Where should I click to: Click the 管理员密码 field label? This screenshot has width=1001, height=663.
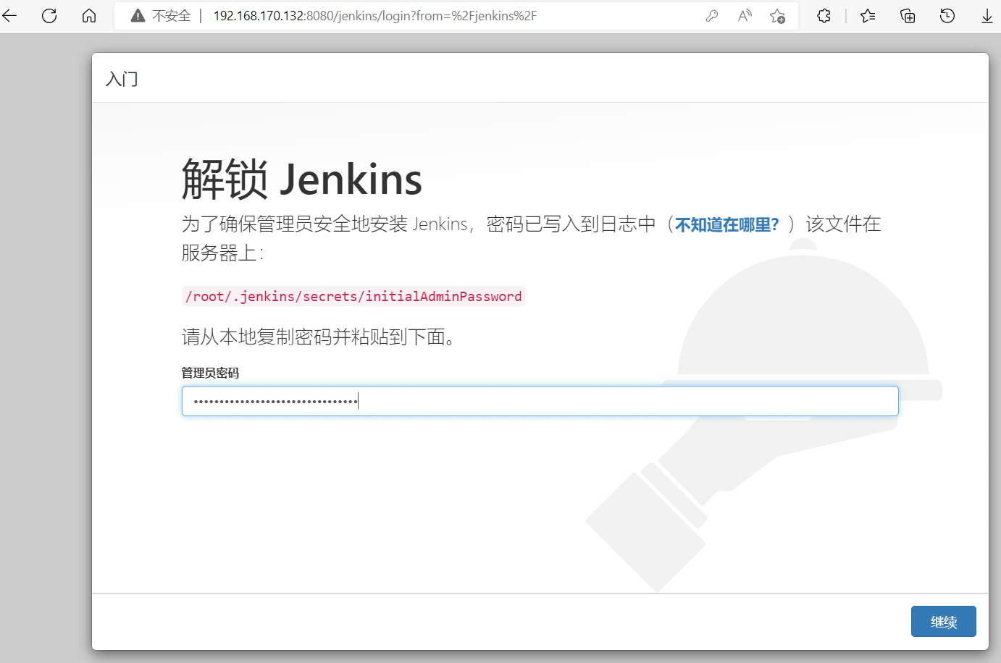click(x=210, y=373)
